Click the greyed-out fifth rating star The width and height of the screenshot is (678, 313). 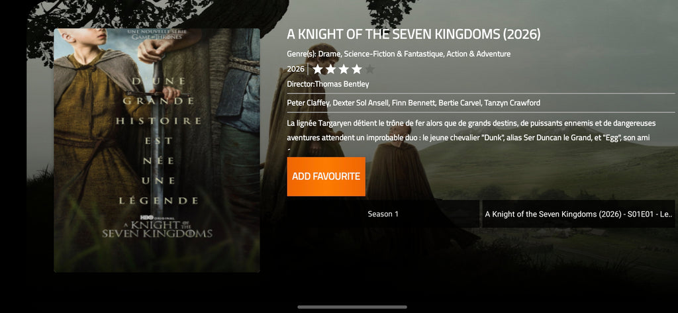(369, 69)
